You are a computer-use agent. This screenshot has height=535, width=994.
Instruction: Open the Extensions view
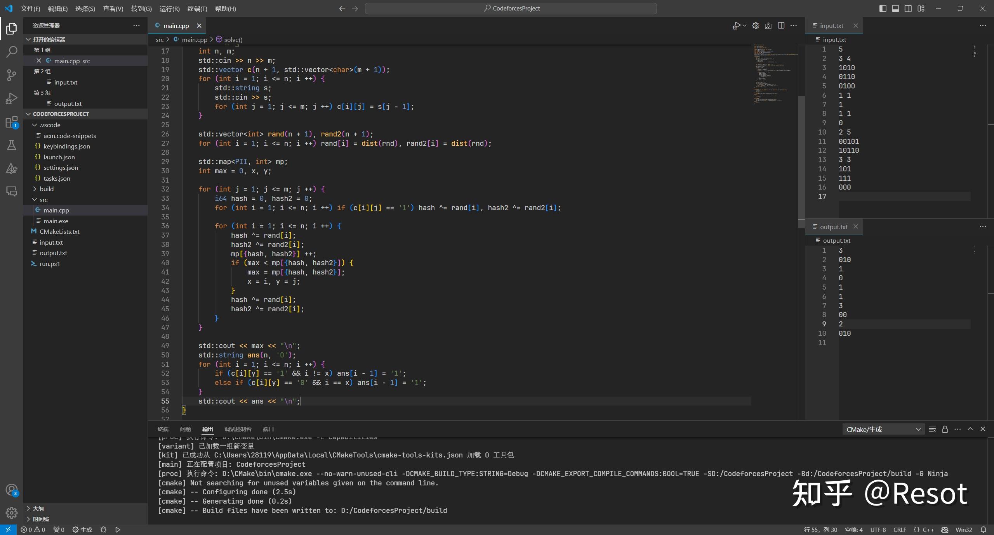click(11, 122)
